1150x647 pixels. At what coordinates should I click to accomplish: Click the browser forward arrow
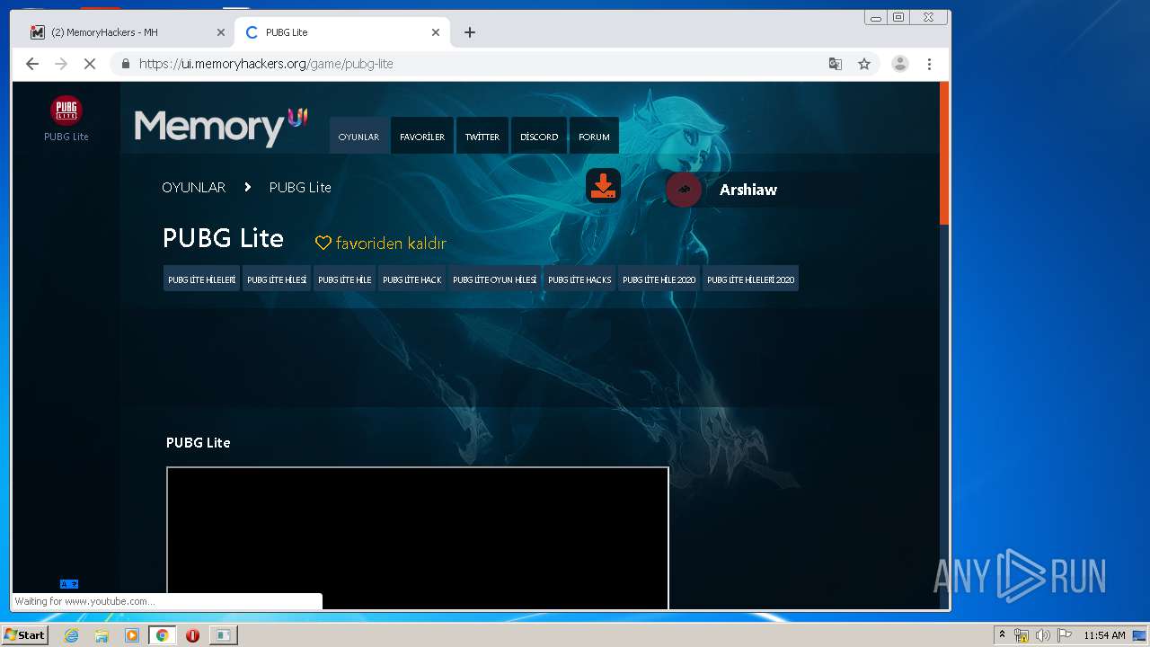[61, 64]
